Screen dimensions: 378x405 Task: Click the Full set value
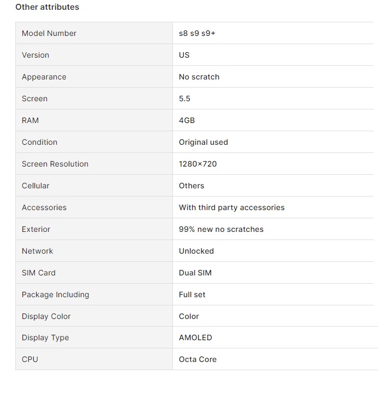tap(192, 294)
